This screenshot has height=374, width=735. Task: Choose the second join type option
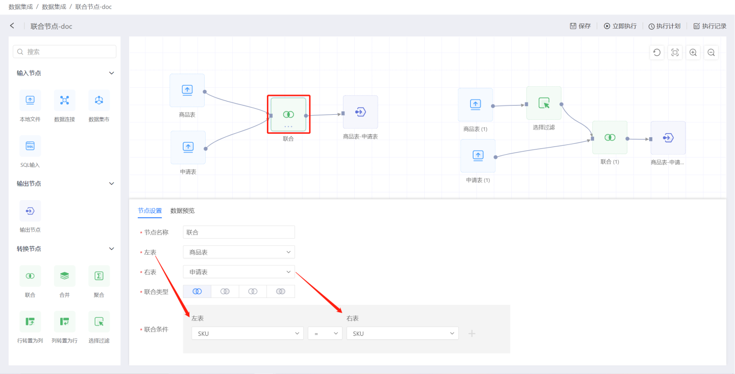225,291
